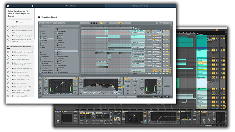Select the A Reverb return track

click(138, 70)
